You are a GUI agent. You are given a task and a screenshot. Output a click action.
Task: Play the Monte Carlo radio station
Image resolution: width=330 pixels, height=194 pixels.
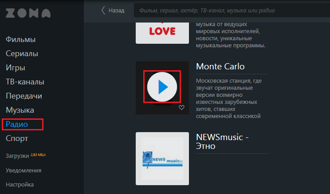[x=162, y=87]
